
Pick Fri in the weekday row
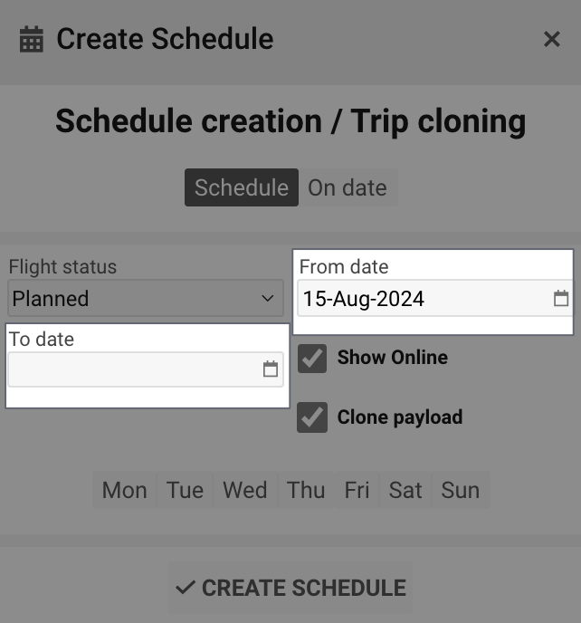pyautogui.click(x=357, y=490)
